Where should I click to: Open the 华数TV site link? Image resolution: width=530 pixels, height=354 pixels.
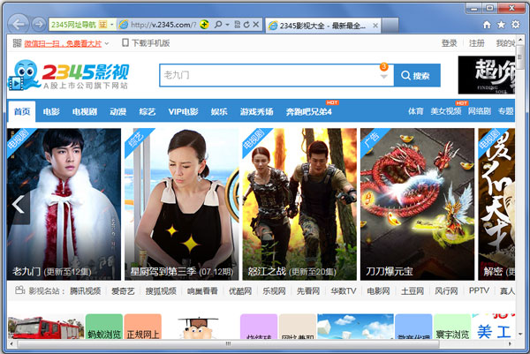click(x=344, y=290)
